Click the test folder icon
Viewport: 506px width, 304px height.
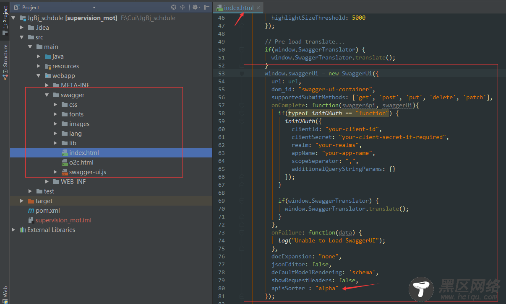point(39,191)
